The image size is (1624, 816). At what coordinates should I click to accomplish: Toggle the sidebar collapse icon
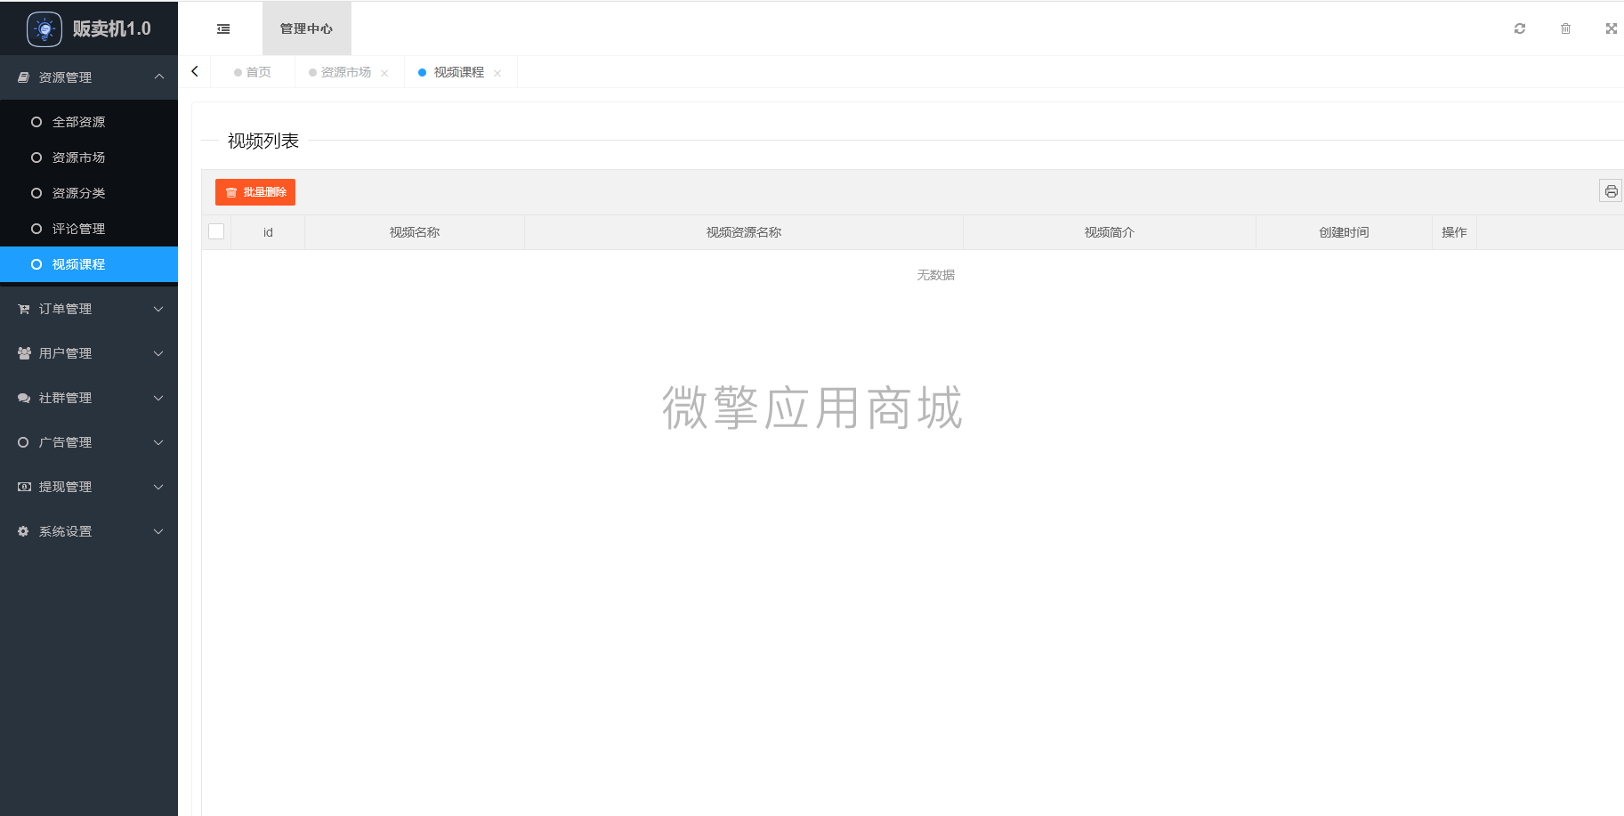[x=223, y=28]
